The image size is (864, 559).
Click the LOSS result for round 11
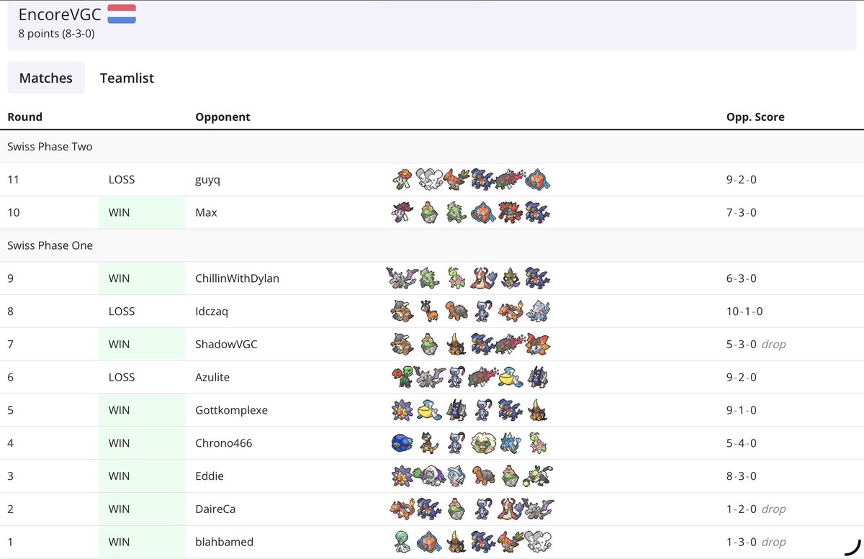(x=121, y=180)
